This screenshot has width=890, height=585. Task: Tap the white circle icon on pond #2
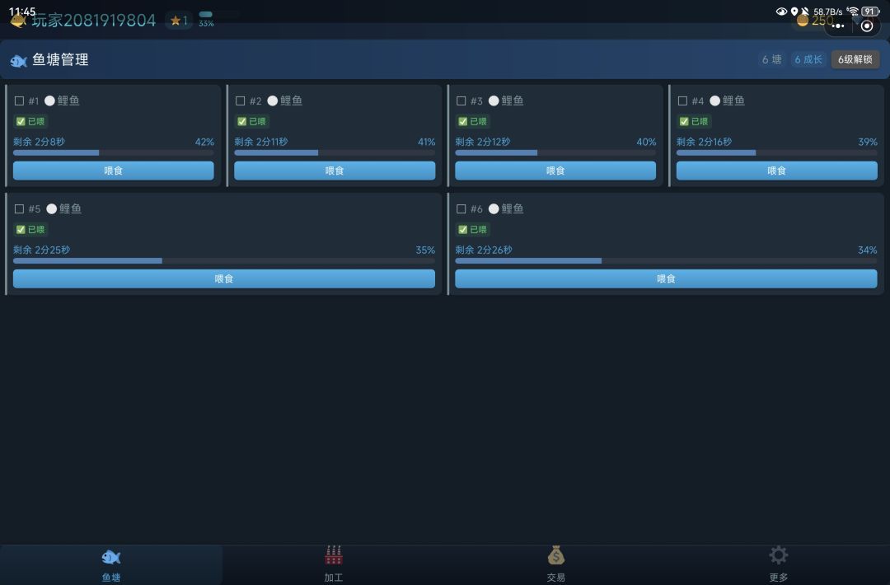[x=273, y=101]
